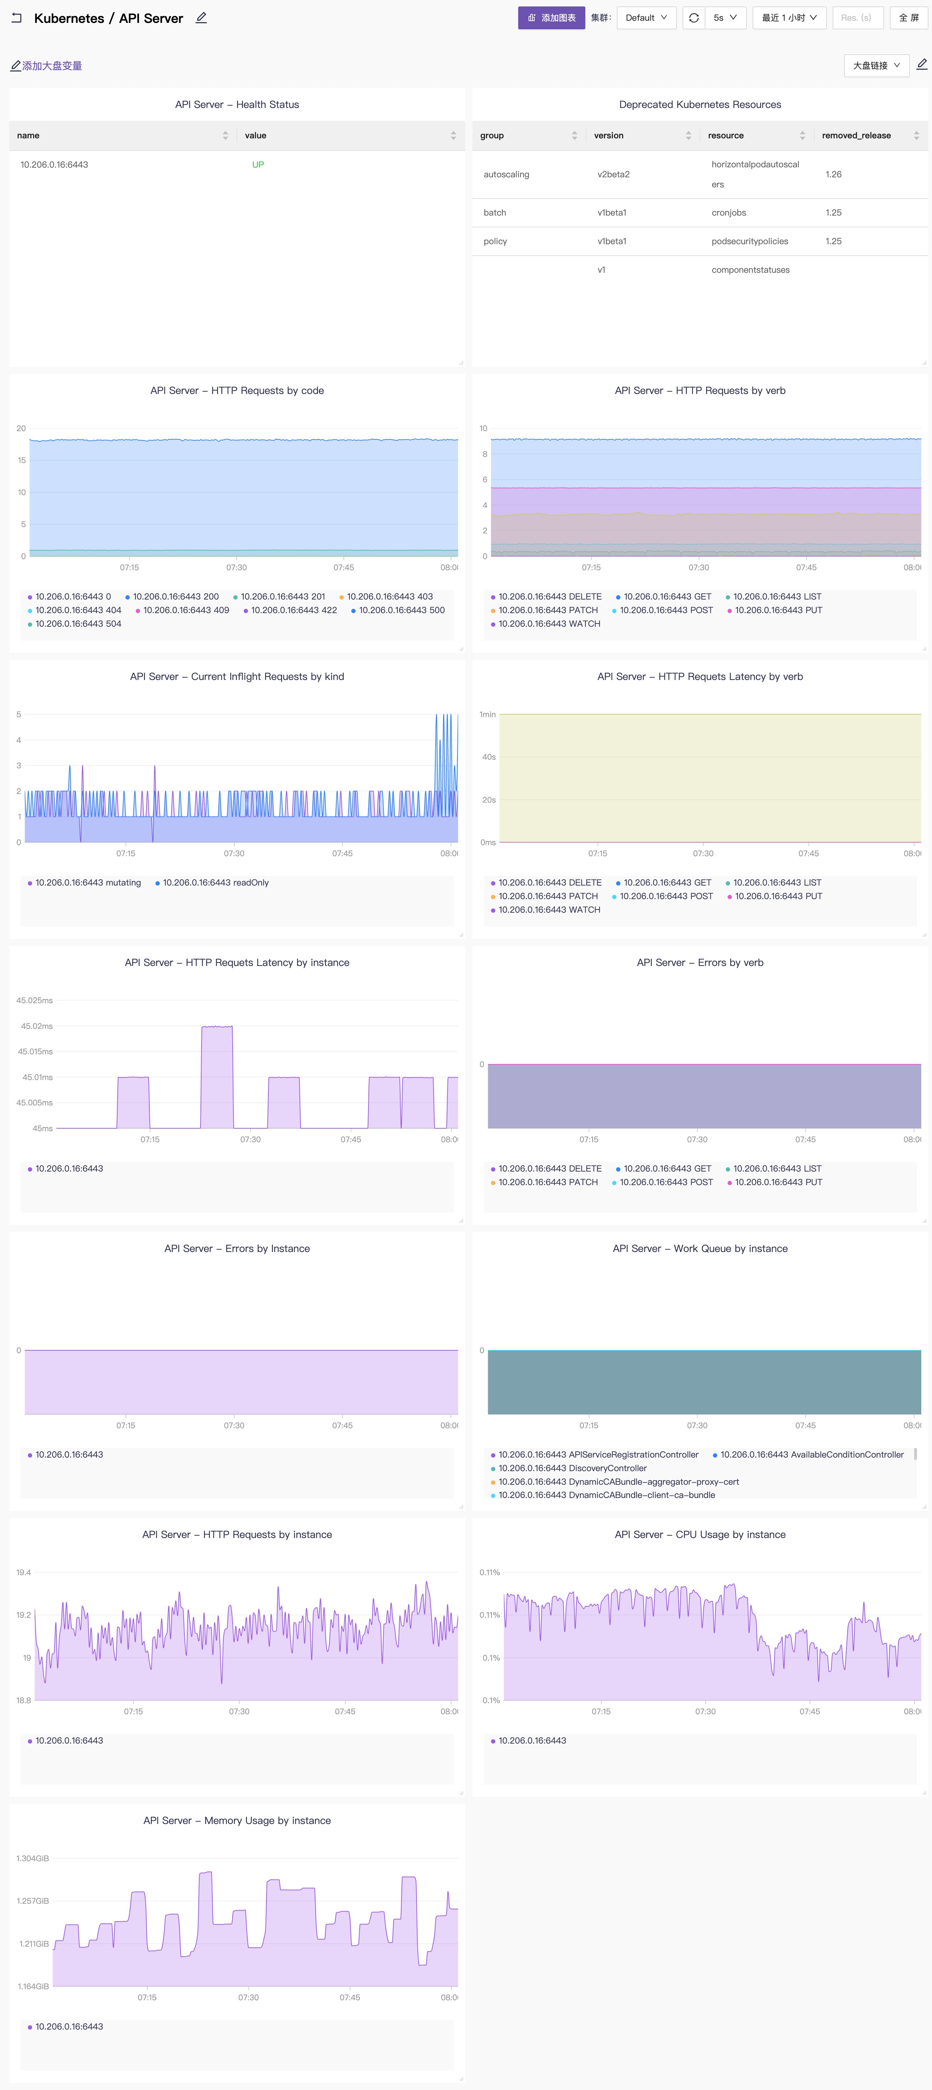Click APIServiceRegistrationController legend in Work Queue
932x2090 pixels.
tap(595, 1455)
